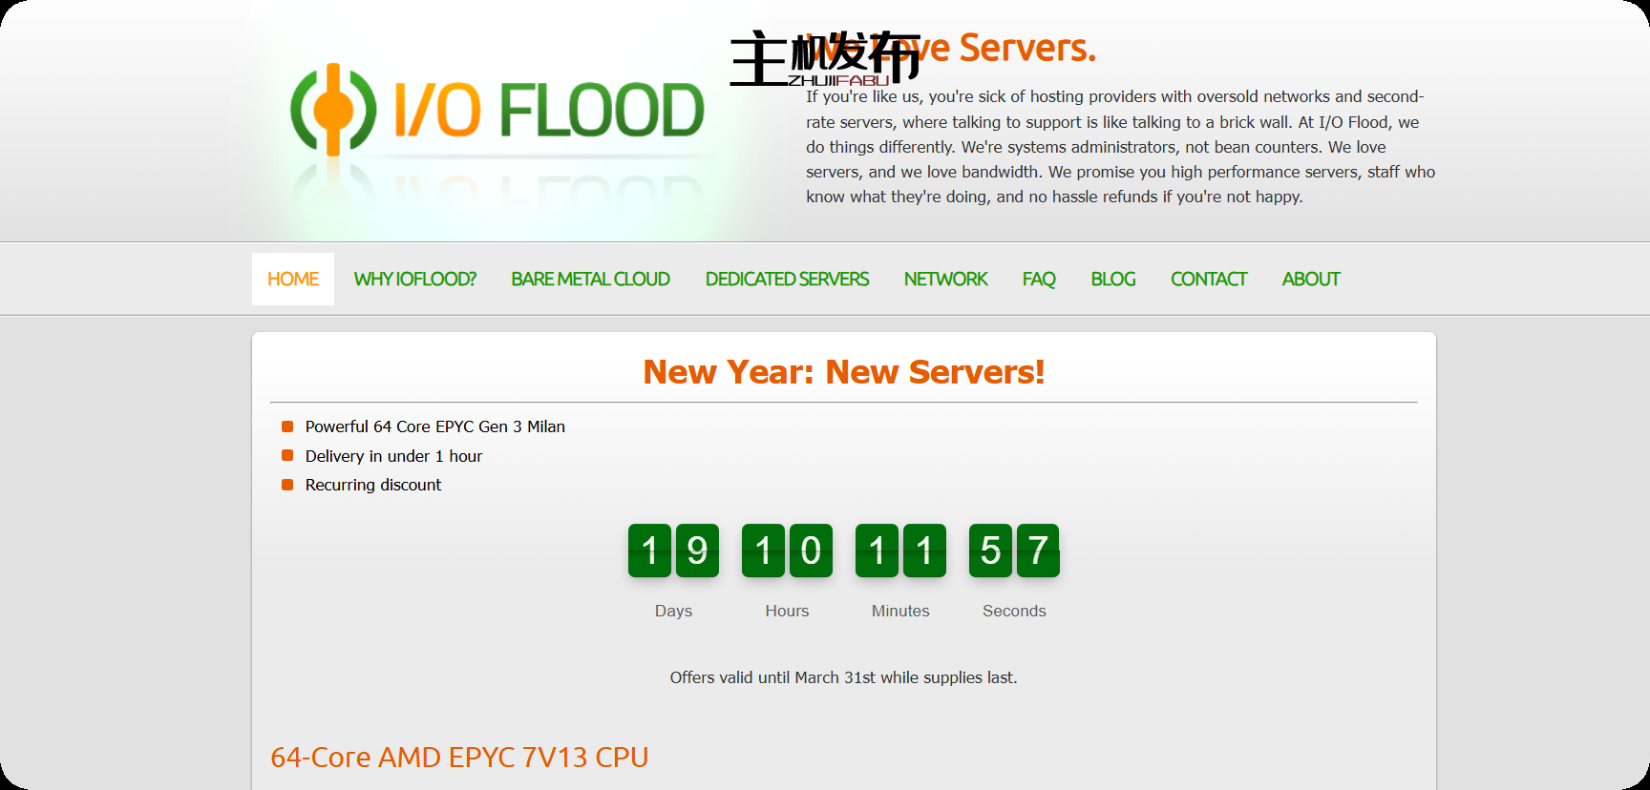The width and height of the screenshot is (1650, 790).
Task: Visit the BLOG section
Action: tap(1113, 280)
